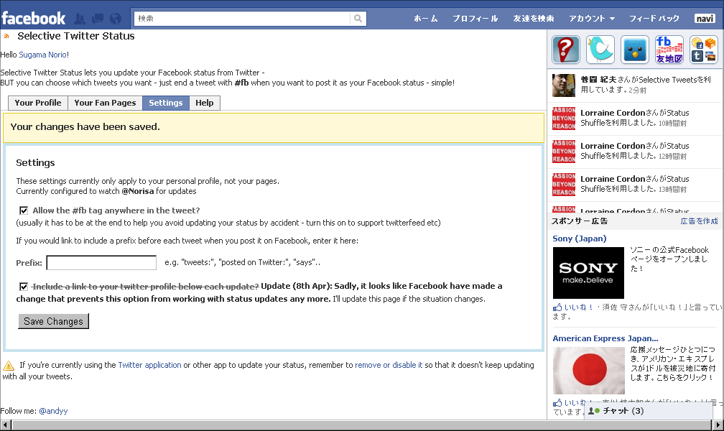Switch to Your Fan Pages tab
Image resolution: width=724 pixels, height=431 pixels.
coord(106,103)
